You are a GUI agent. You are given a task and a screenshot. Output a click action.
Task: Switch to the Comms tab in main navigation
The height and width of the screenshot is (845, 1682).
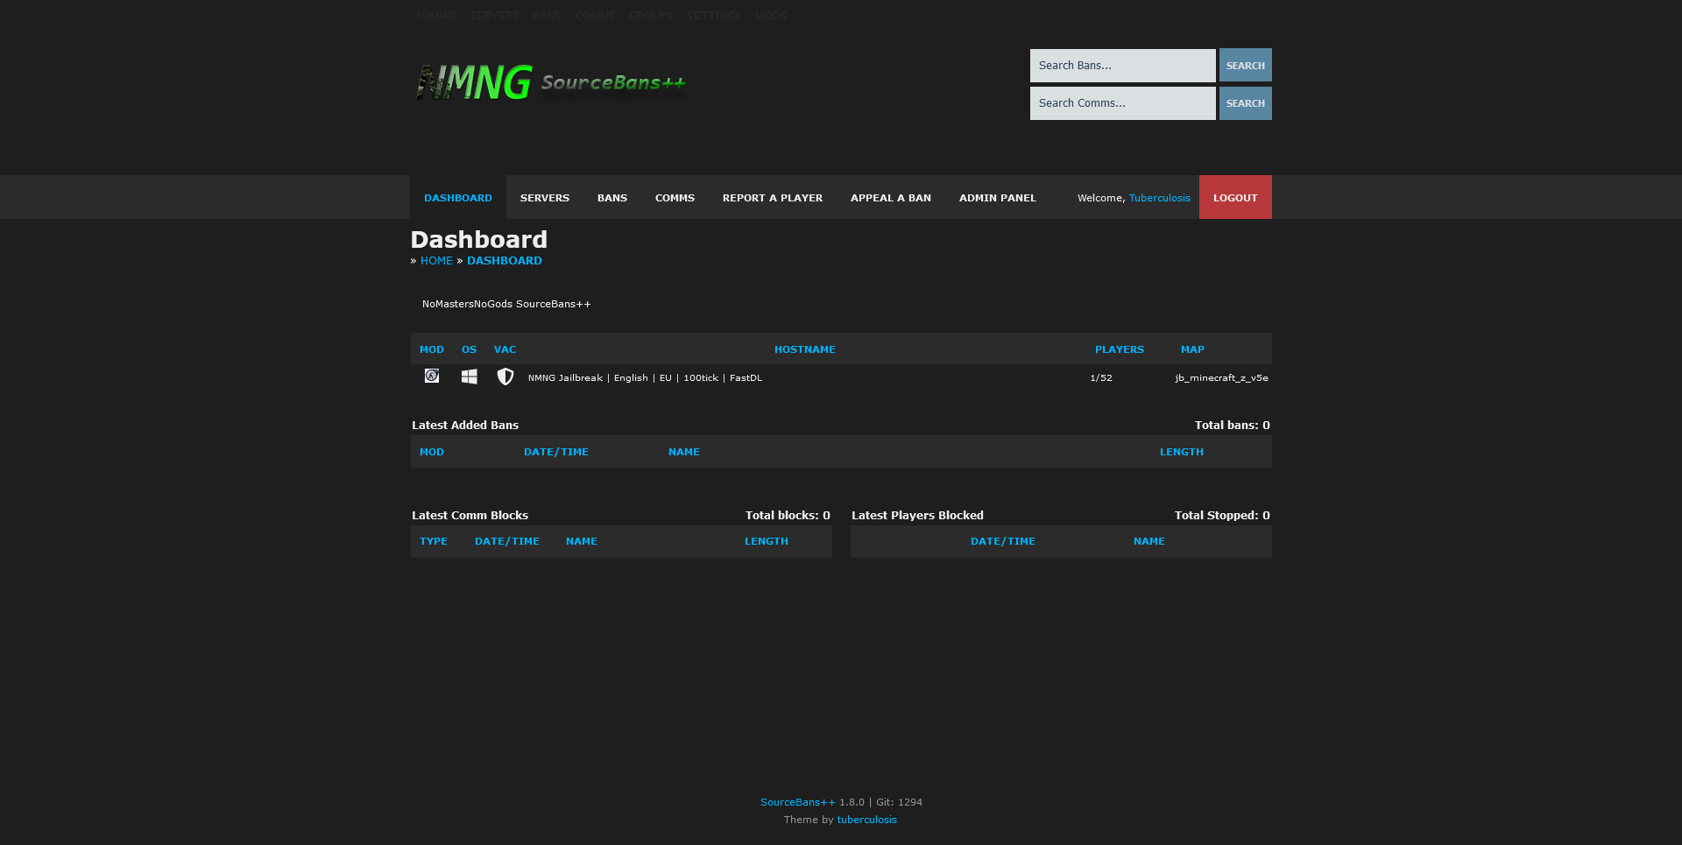(675, 197)
